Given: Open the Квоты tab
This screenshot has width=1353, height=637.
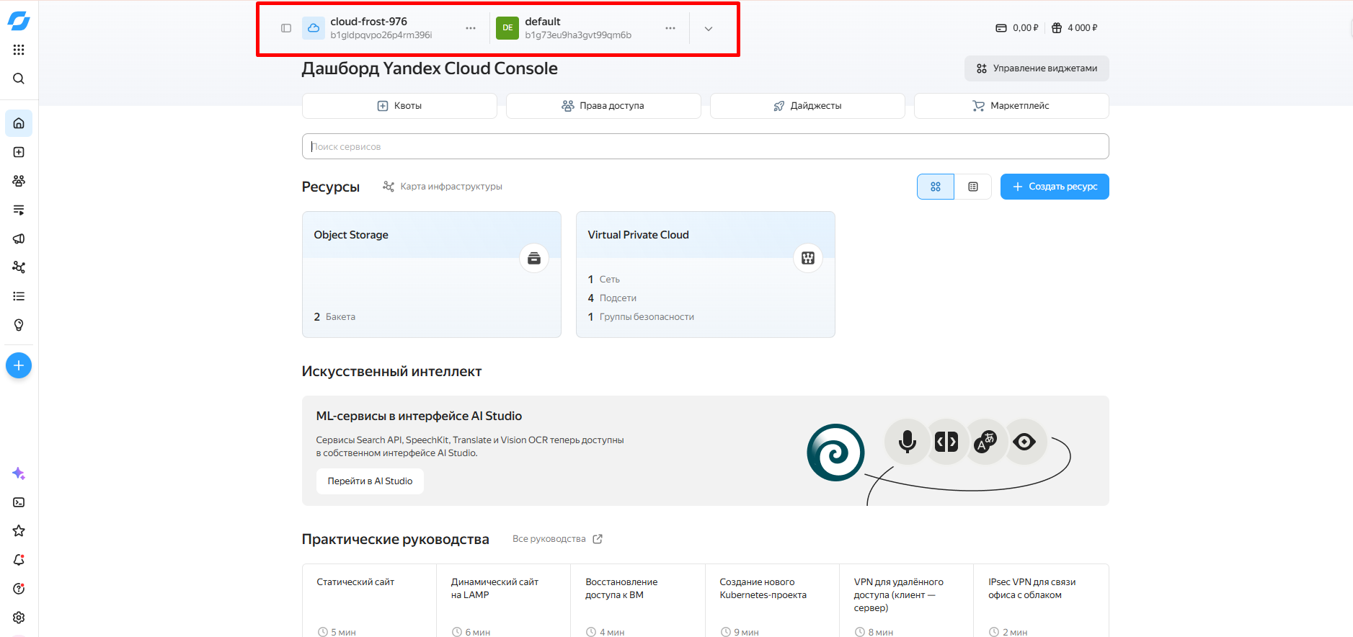Looking at the screenshot, I should tap(399, 106).
